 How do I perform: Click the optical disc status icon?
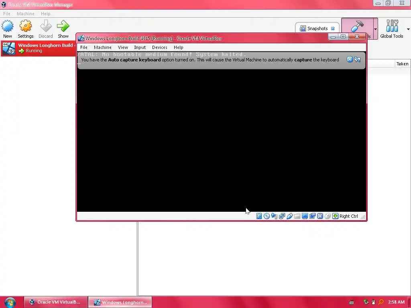click(x=267, y=216)
